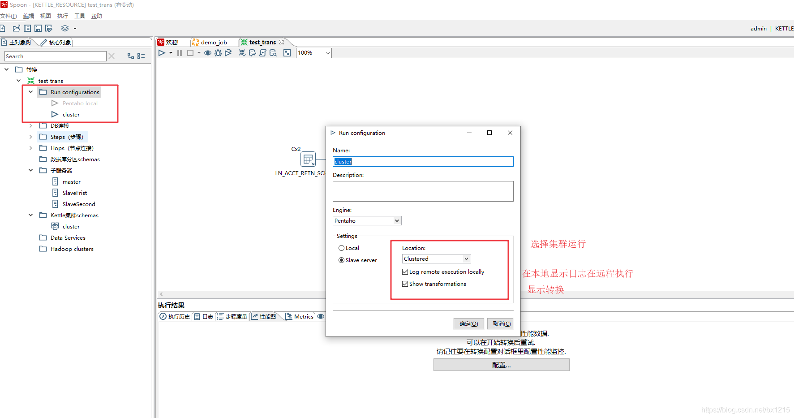The image size is (794, 418).
Task: Open the demo_job tab
Action: (210, 42)
